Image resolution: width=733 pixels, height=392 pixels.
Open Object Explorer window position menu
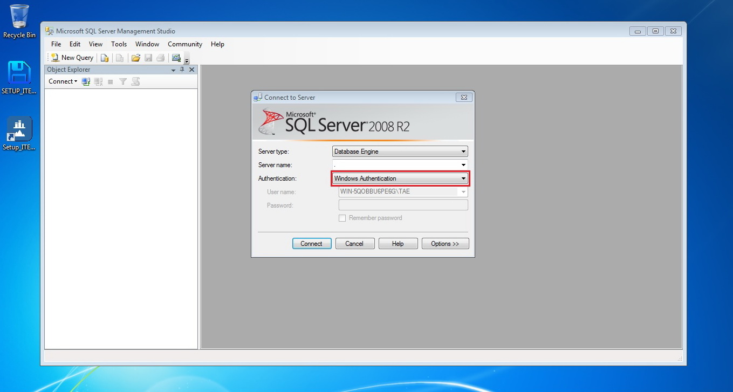pyautogui.click(x=174, y=70)
